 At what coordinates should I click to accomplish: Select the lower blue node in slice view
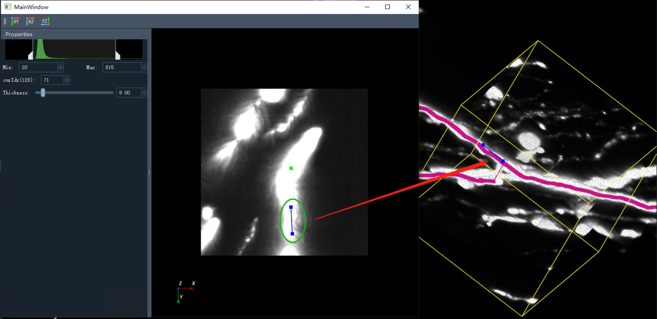tap(293, 234)
